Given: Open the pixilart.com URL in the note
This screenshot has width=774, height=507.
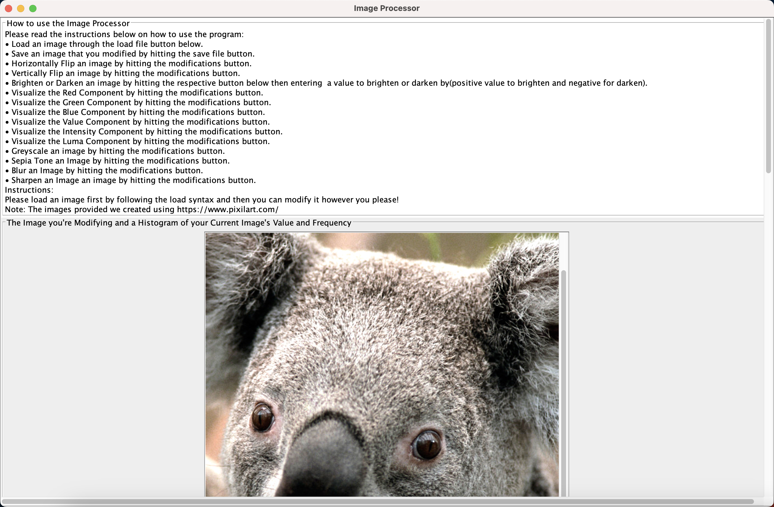Looking at the screenshot, I should point(228,209).
